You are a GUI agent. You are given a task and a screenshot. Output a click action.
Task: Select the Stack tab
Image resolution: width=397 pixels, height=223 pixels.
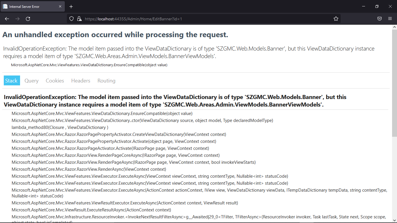coord(12,80)
